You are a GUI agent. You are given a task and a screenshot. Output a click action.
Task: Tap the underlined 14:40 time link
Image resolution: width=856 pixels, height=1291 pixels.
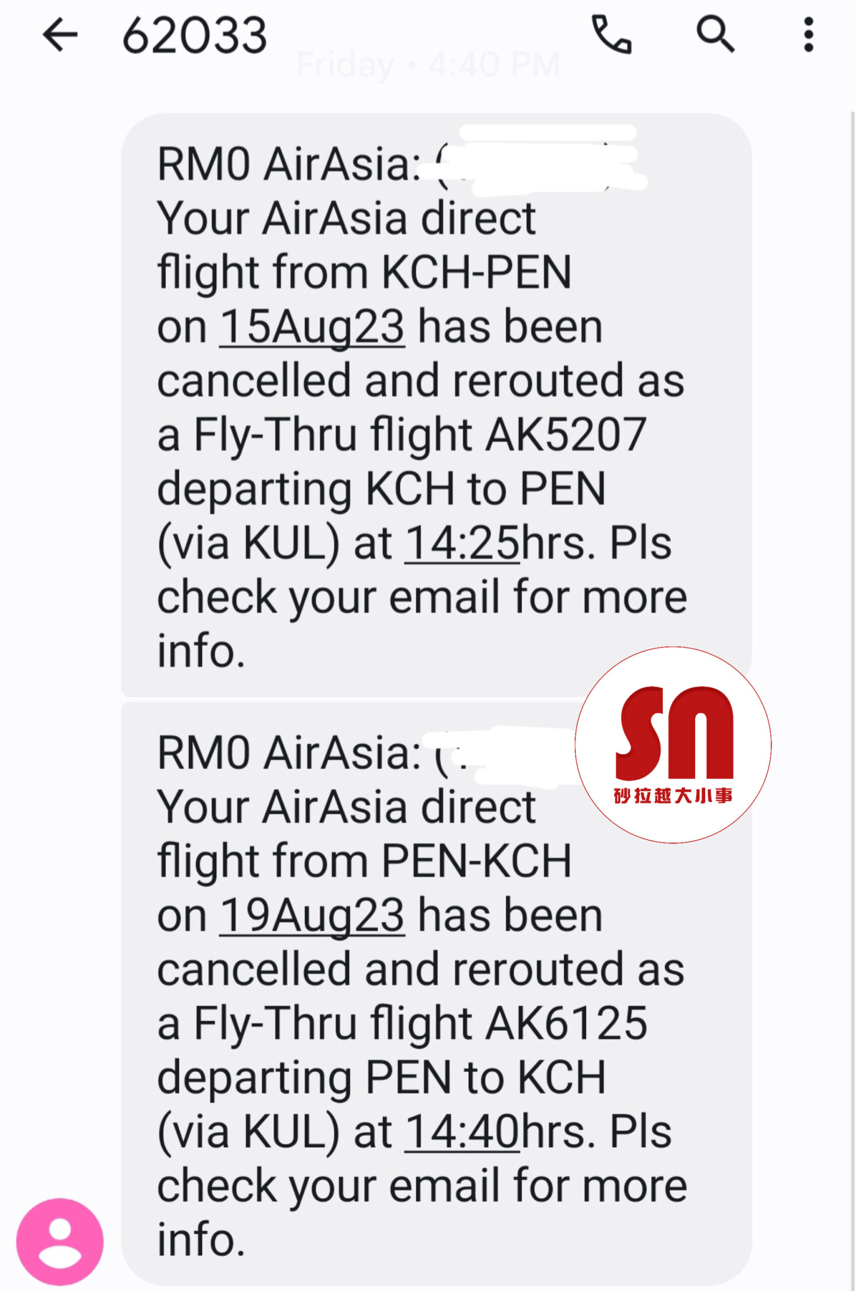coord(462,1132)
